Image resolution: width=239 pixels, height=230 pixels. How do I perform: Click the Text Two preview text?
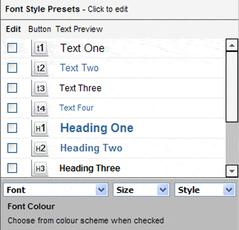(79, 68)
